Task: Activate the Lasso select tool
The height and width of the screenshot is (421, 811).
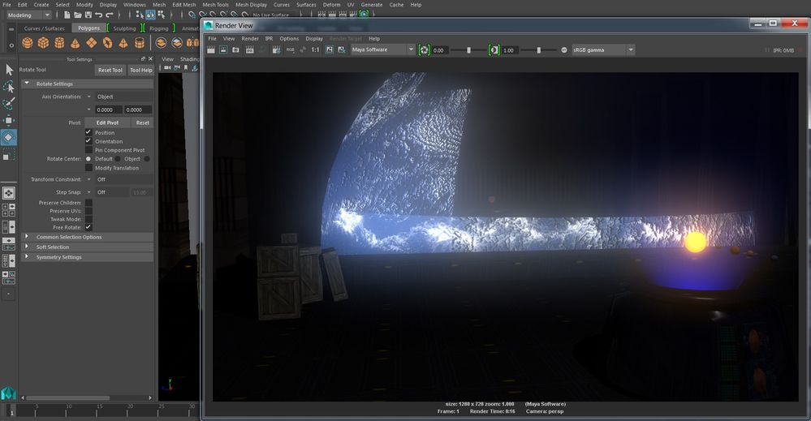Action: pos(9,87)
